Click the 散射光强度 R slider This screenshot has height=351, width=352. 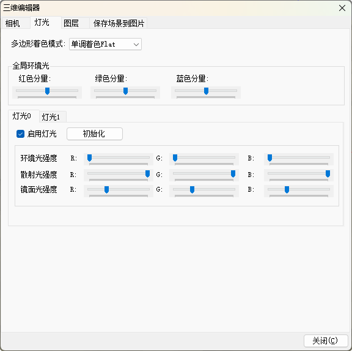tap(119, 175)
